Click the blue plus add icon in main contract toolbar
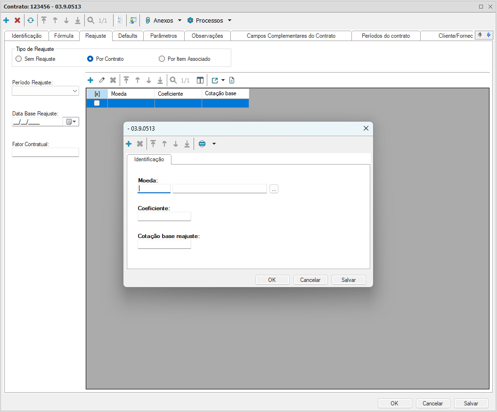 pyautogui.click(x=6, y=20)
